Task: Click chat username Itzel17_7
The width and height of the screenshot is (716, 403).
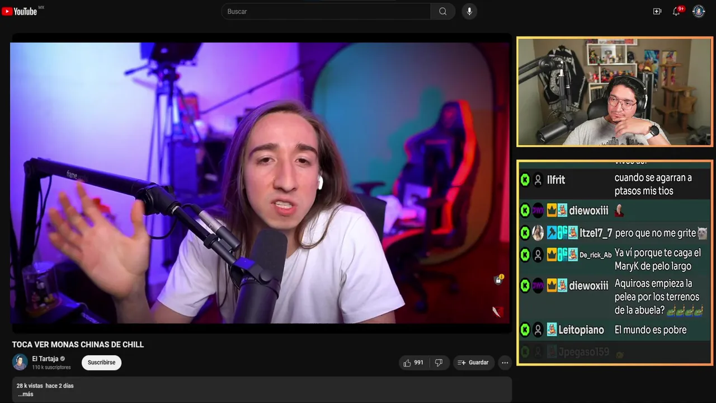Action: point(596,233)
